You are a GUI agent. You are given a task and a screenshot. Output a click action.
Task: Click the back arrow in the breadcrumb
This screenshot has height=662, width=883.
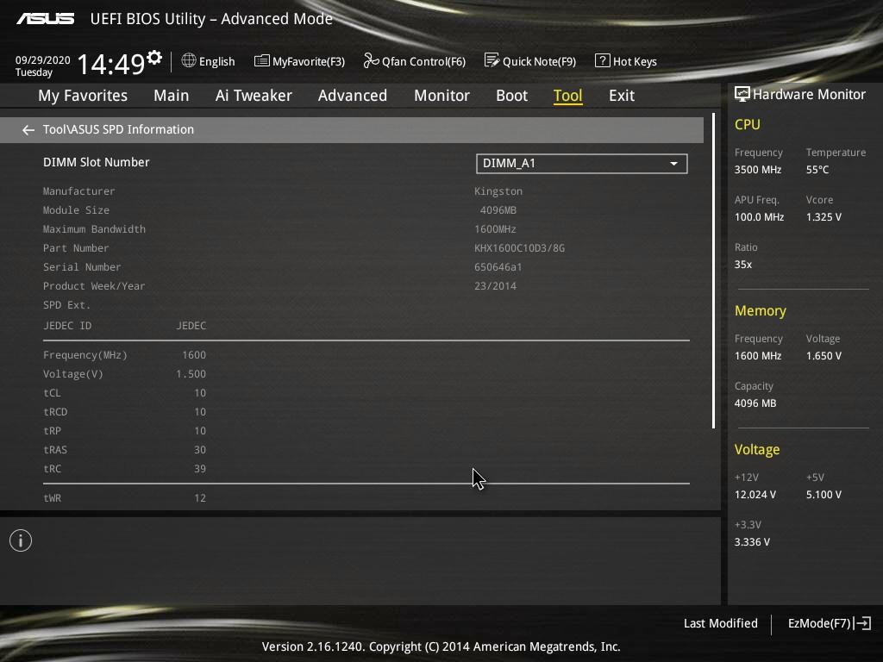click(28, 130)
